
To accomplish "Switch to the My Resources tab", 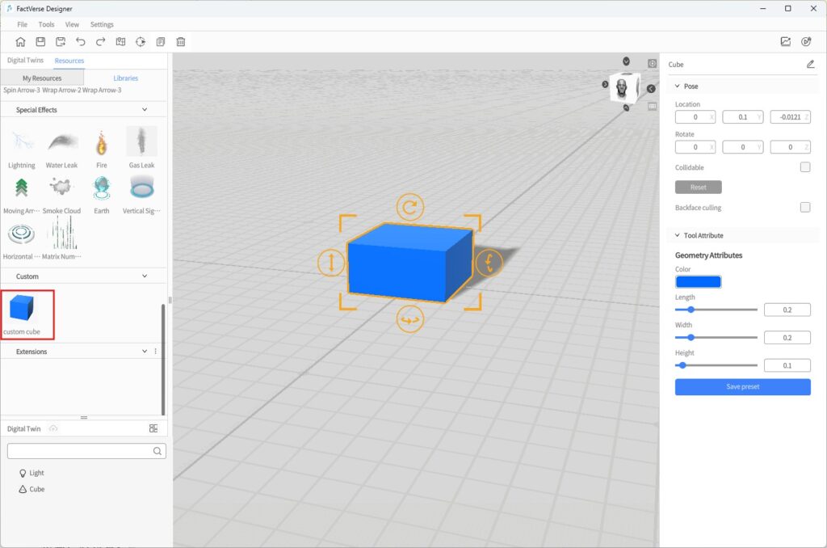I will (42, 78).
